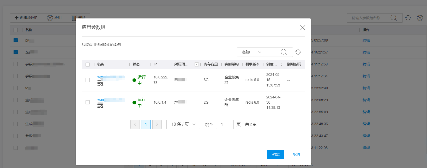Click the search magnifier in the dialog
This screenshot has width=427, height=168.
(284, 52)
